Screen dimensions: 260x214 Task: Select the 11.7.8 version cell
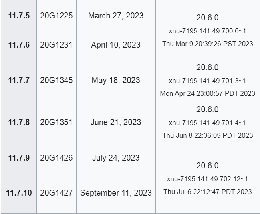point(19,122)
